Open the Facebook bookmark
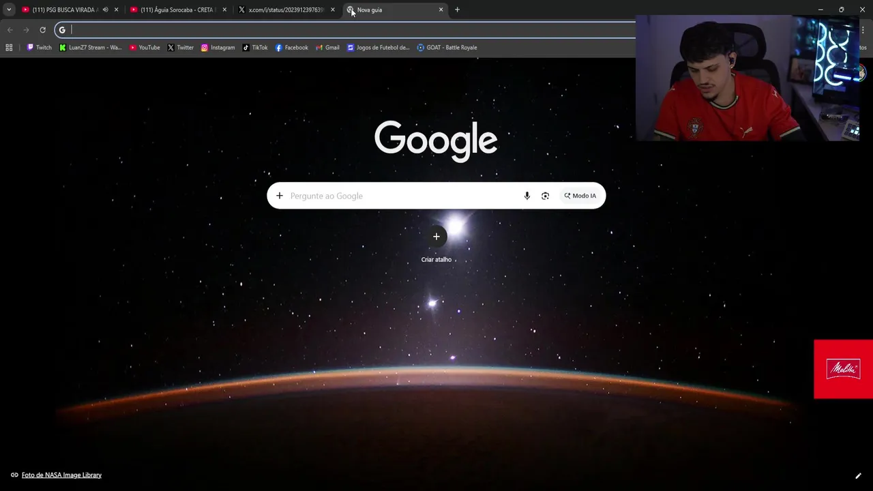Image resolution: width=873 pixels, height=491 pixels. (x=292, y=48)
